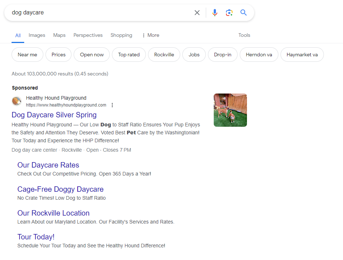Select the Rockville filter chip
Screen dimensions: 343x260
click(164, 55)
